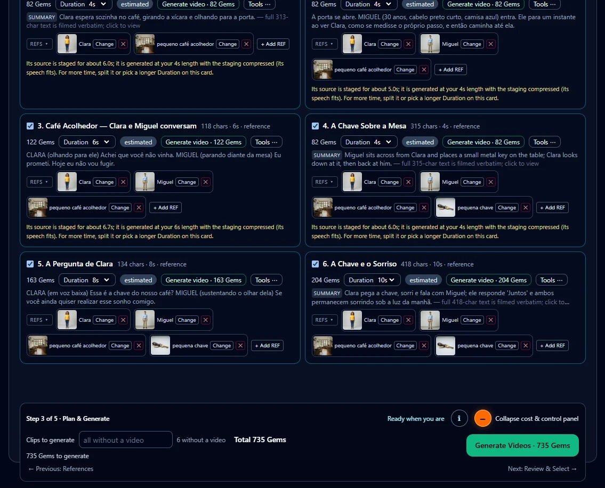Open Duration 6s dropdown on card 3
The width and height of the screenshot is (605, 488).
coord(87,142)
